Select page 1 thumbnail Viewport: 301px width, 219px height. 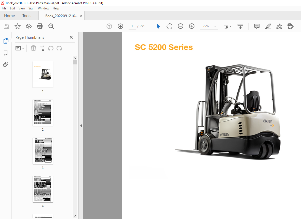(43, 74)
